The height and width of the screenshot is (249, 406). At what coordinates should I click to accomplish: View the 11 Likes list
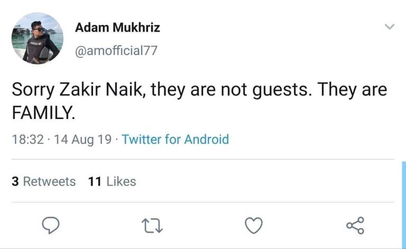click(x=112, y=181)
